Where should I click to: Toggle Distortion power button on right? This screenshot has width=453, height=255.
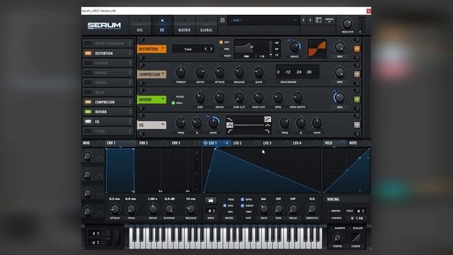point(357,49)
